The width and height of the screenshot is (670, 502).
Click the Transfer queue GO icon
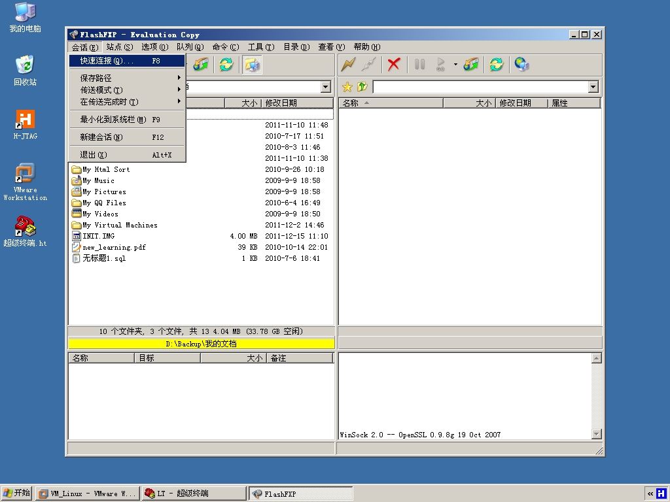click(x=440, y=65)
